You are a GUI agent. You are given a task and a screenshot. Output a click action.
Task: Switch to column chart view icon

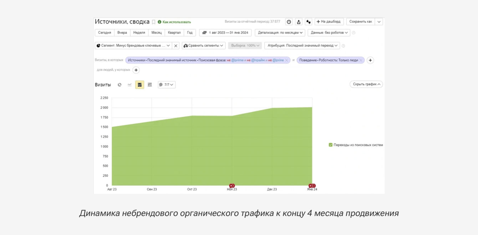click(x=150, y=85)
